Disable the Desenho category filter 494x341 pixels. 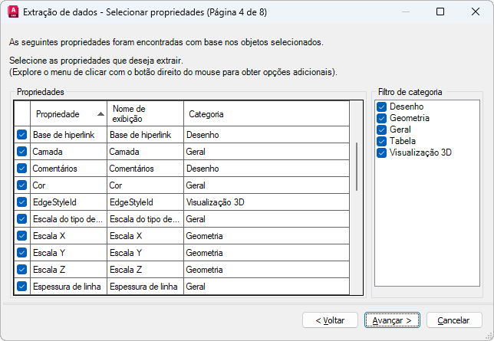click(381, 107)
